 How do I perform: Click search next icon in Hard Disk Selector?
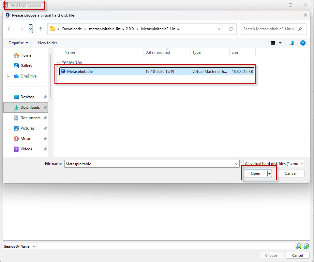tap(306, 246)
